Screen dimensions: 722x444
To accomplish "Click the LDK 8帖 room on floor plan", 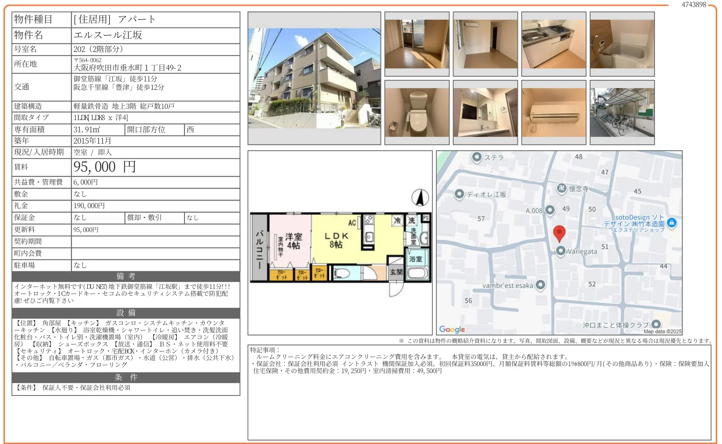I will (x=336, y=240).
